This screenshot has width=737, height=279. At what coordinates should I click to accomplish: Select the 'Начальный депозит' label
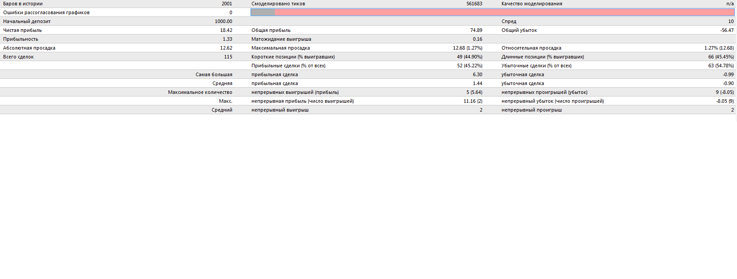click(27, 21)
